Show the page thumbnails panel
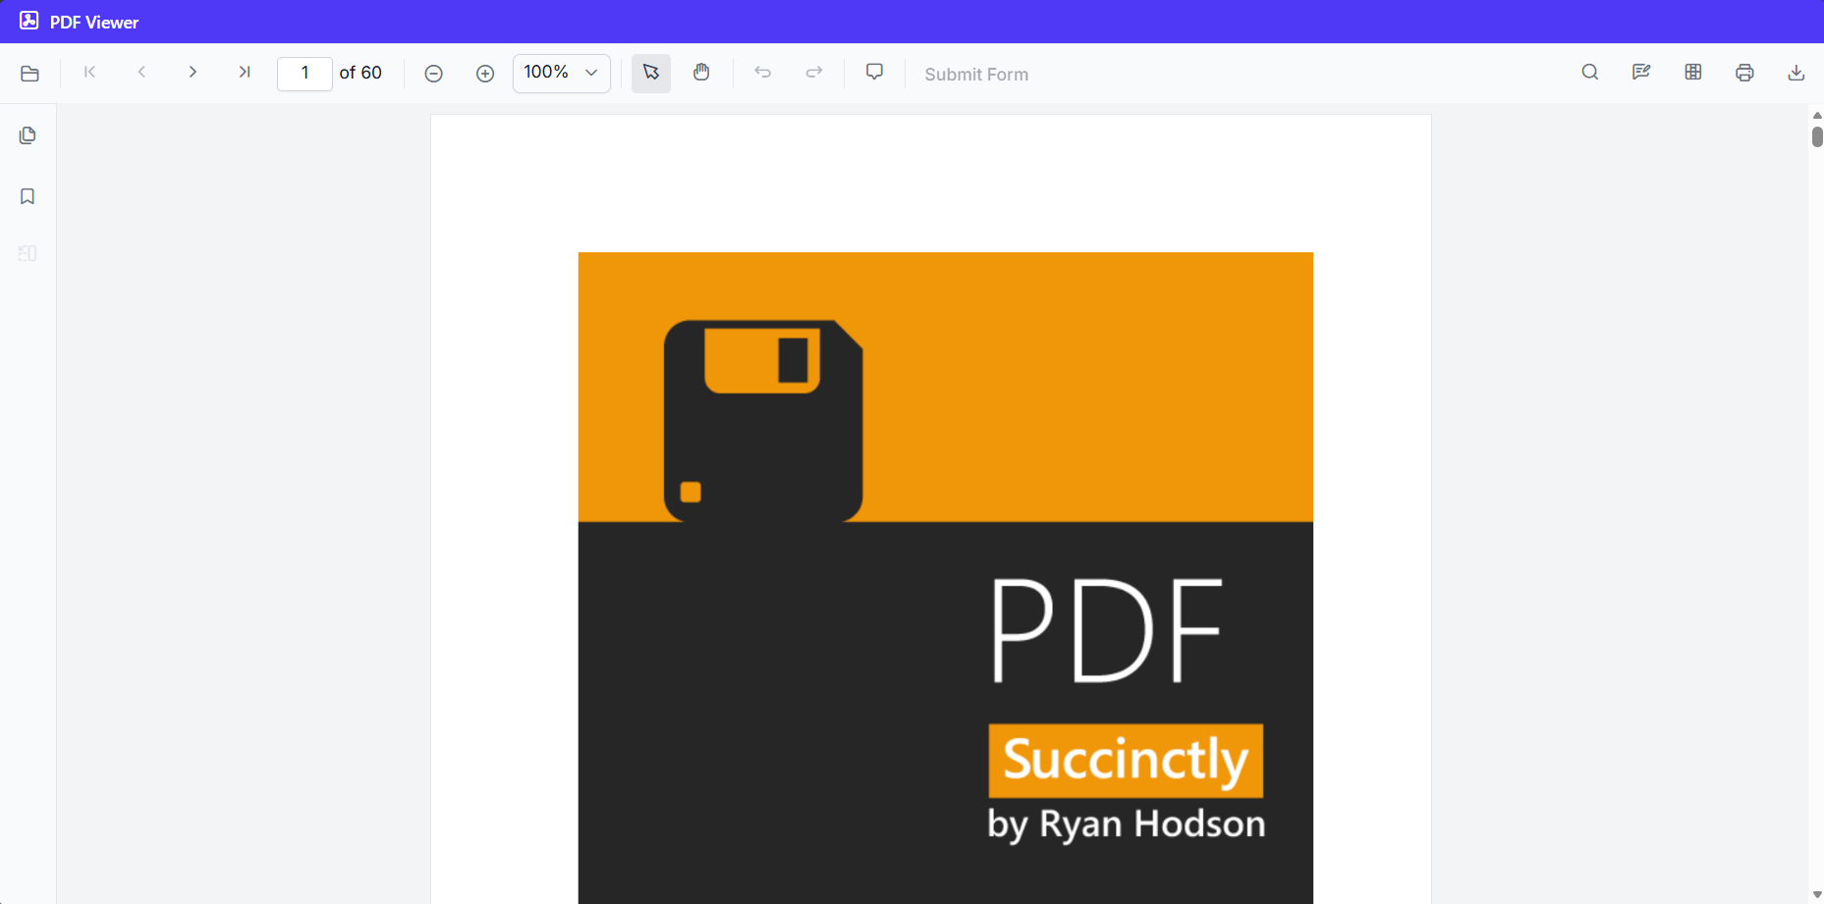The image size is (1824, 904). [x=28, y=135]
